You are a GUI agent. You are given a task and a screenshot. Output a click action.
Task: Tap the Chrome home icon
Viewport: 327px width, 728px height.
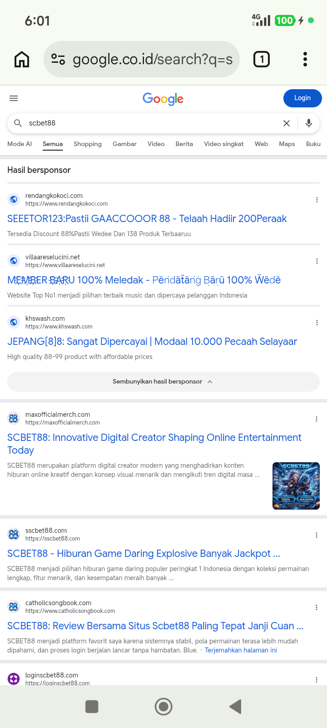point(22,59)
